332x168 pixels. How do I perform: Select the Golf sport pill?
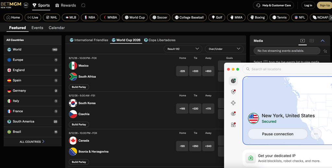217,17
